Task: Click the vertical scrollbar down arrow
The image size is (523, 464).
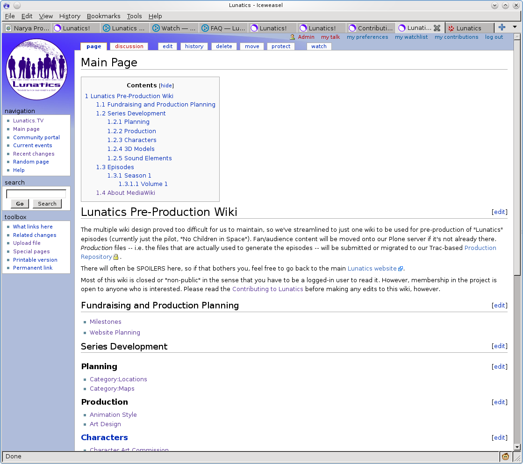Action: click(x=517, y=447)
